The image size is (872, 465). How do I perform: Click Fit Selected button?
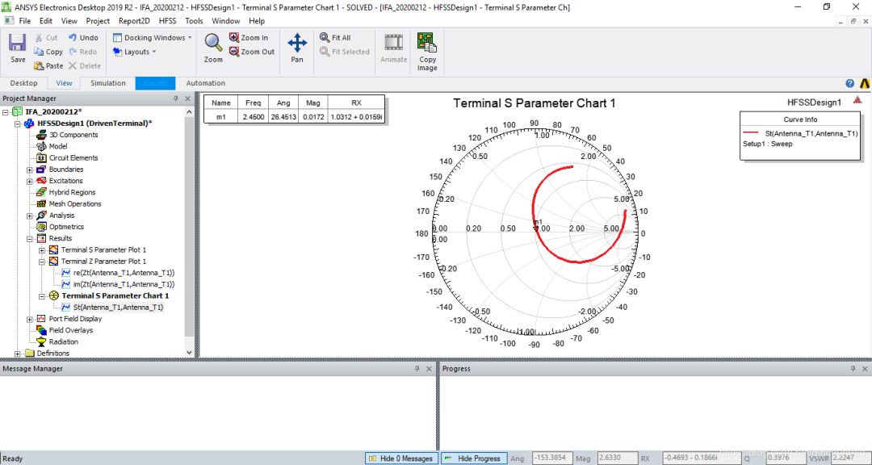click(x=345, y=52)
